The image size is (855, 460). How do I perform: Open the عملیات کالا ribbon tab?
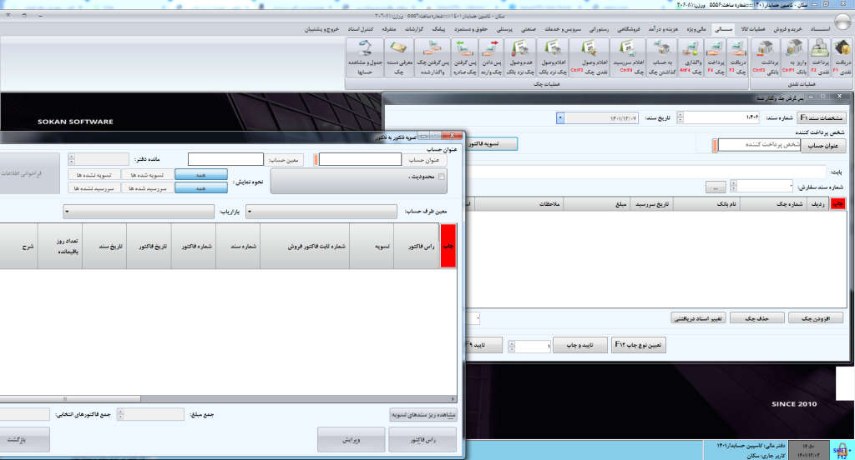click(752, 29)
